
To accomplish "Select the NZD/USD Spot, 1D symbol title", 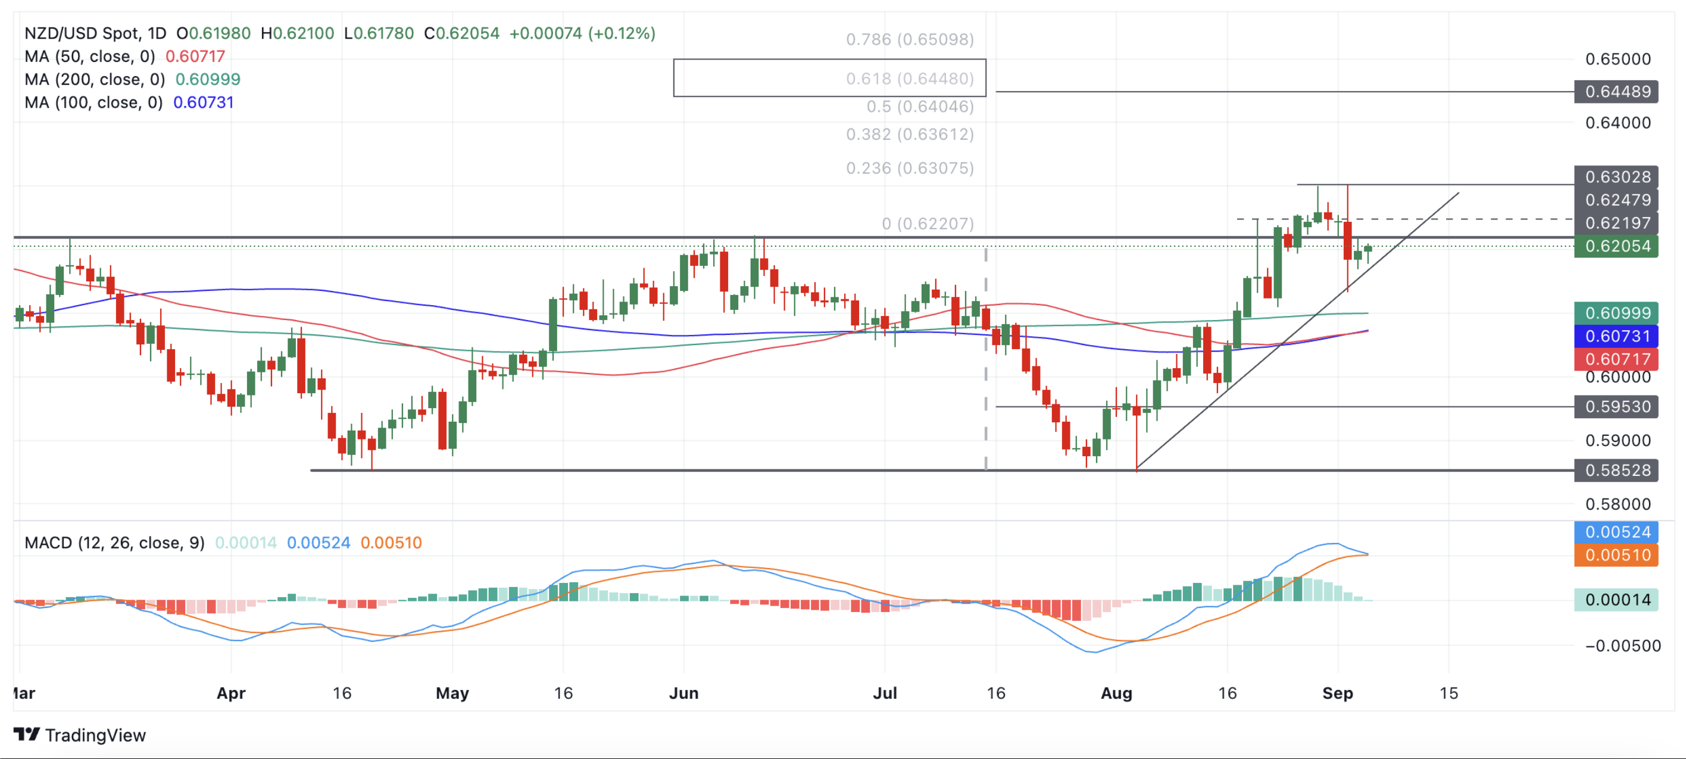I will coord(96,33).
